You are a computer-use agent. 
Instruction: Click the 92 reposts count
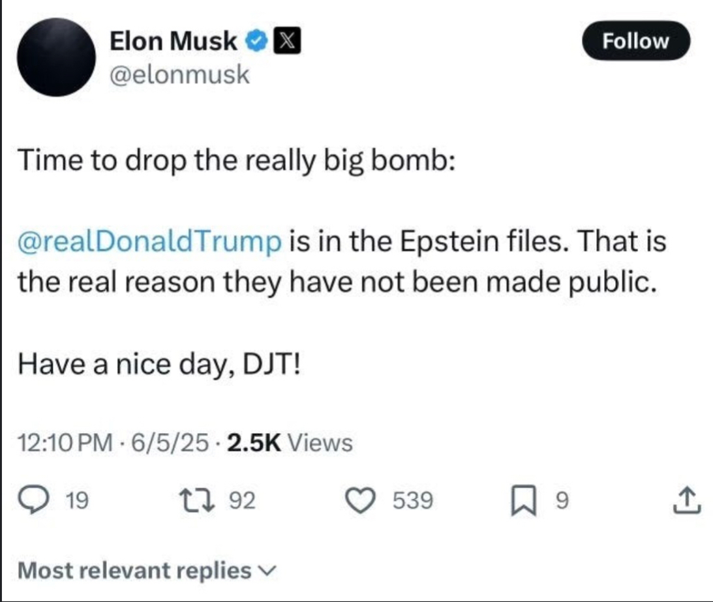[243, 501]
